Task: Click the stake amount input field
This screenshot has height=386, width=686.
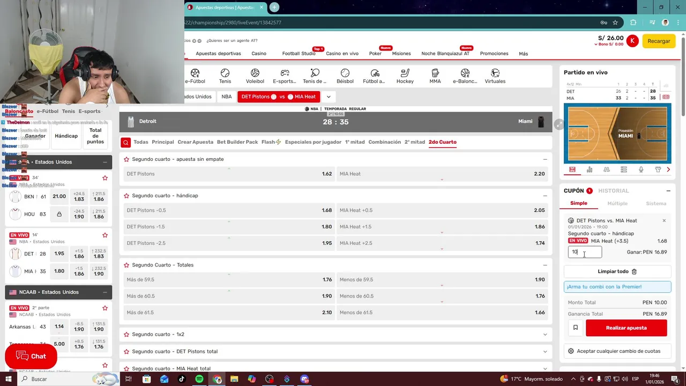Action: click(x=585, y=252)
